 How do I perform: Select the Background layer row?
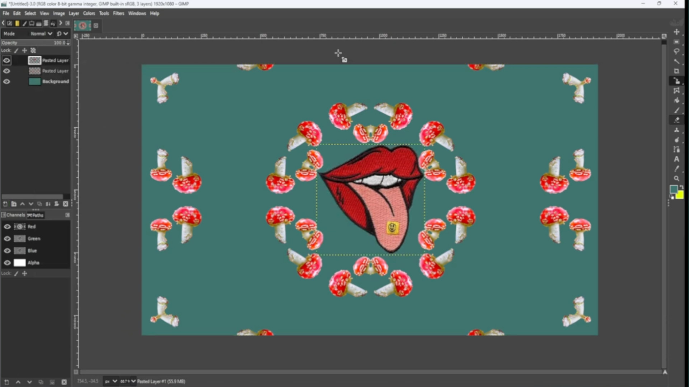(36, 81)
